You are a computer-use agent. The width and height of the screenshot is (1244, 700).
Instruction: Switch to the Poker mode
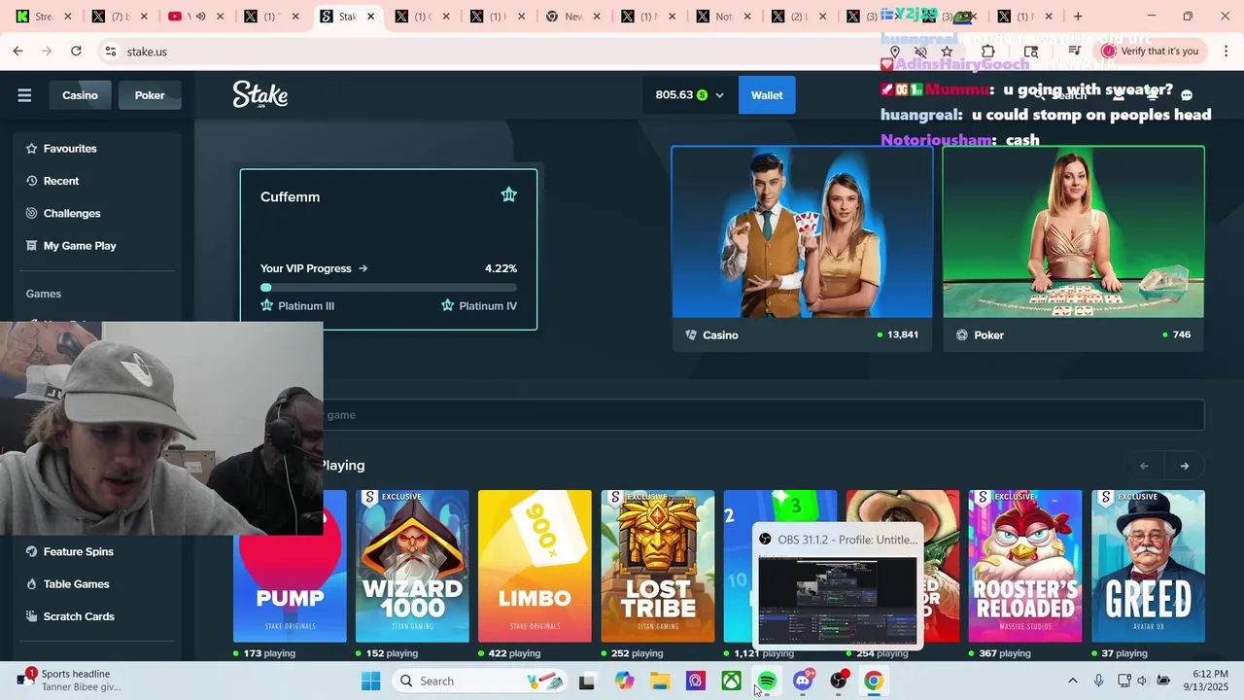[150, 95]
